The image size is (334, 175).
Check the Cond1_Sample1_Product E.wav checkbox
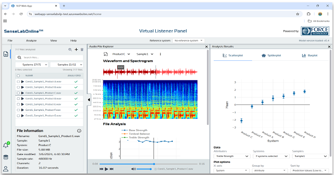coord(18,105)
